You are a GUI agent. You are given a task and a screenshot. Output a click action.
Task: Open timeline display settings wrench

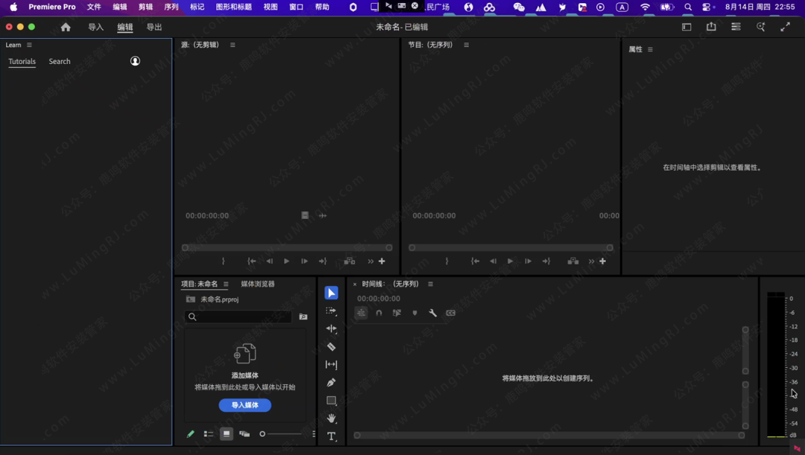(432, 314)
